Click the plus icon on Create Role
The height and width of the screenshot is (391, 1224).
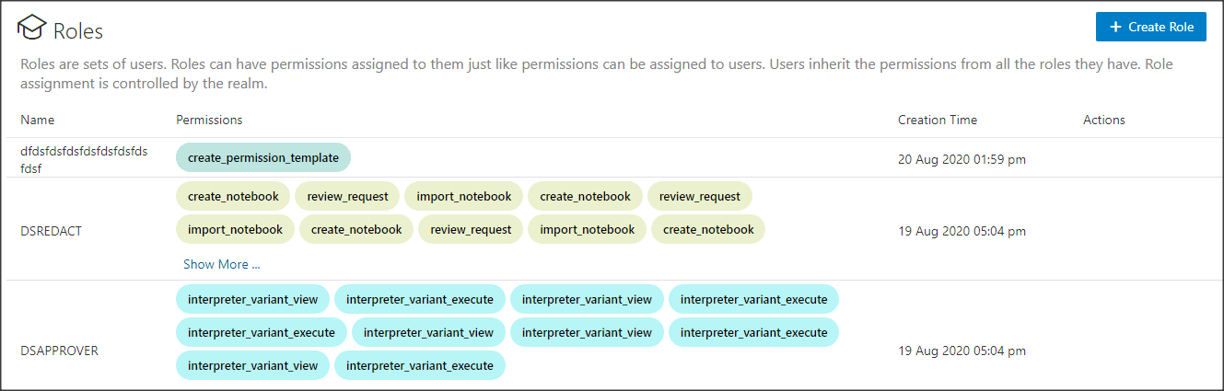(x=1116, y=27)
